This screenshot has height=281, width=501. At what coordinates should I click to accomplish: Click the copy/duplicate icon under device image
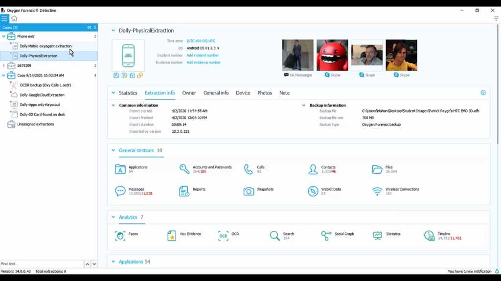tap(140, 76)
